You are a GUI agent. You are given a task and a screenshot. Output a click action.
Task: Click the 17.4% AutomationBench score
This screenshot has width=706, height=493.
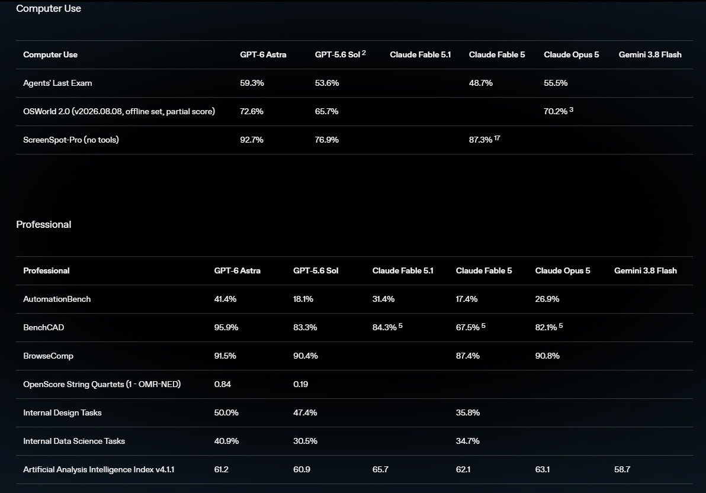coord(467,299)
